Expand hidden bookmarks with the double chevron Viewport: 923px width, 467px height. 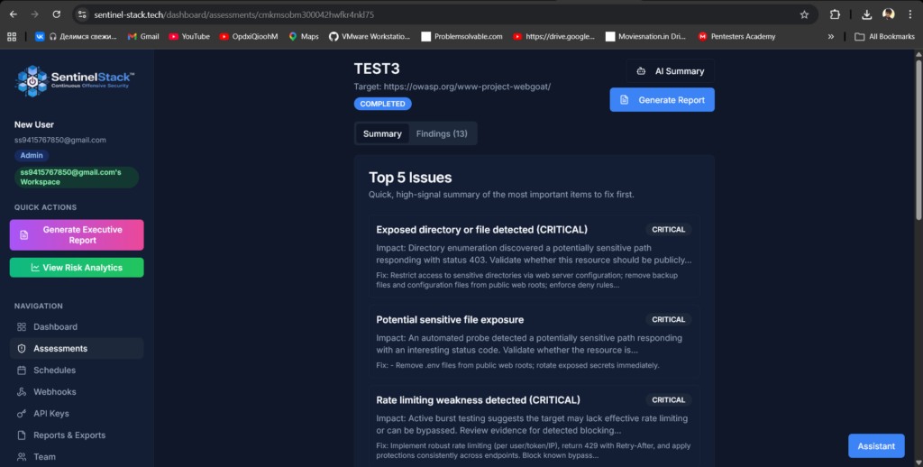pos(830,36)
